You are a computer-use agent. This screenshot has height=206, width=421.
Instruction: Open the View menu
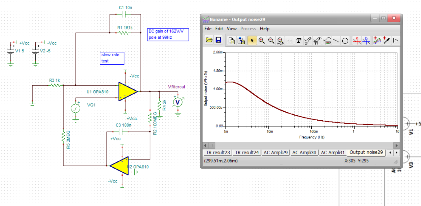(x=232, y=28)
